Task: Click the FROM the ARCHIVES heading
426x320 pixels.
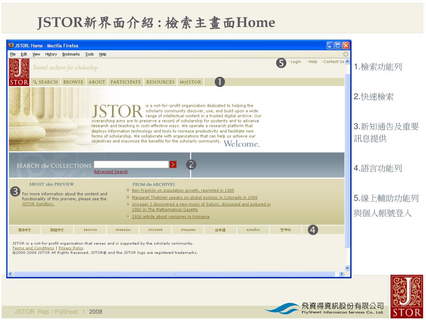Action: point(154,184)
